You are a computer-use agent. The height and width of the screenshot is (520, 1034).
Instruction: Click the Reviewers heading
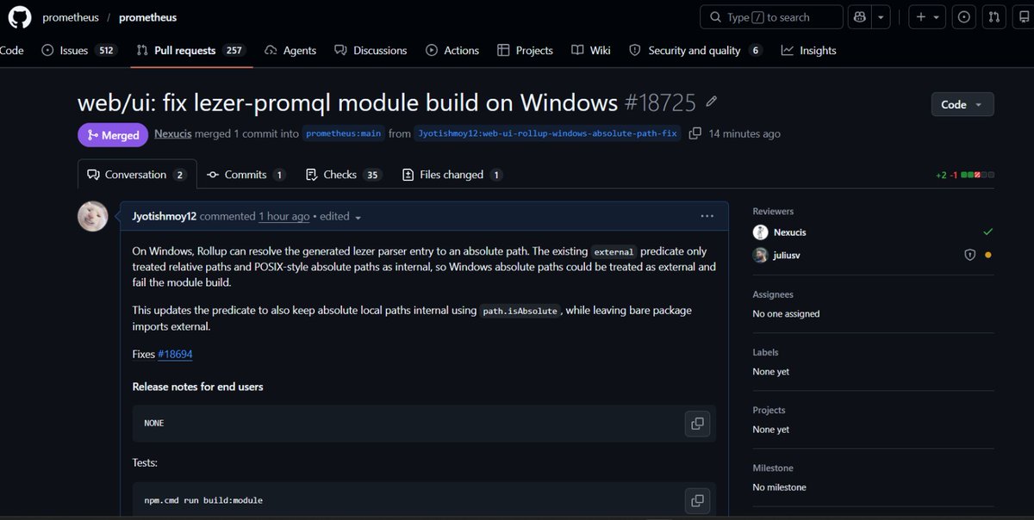pyautogui.click(x=773, y=211)
